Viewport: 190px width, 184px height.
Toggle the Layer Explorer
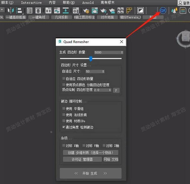pos(38,11)
